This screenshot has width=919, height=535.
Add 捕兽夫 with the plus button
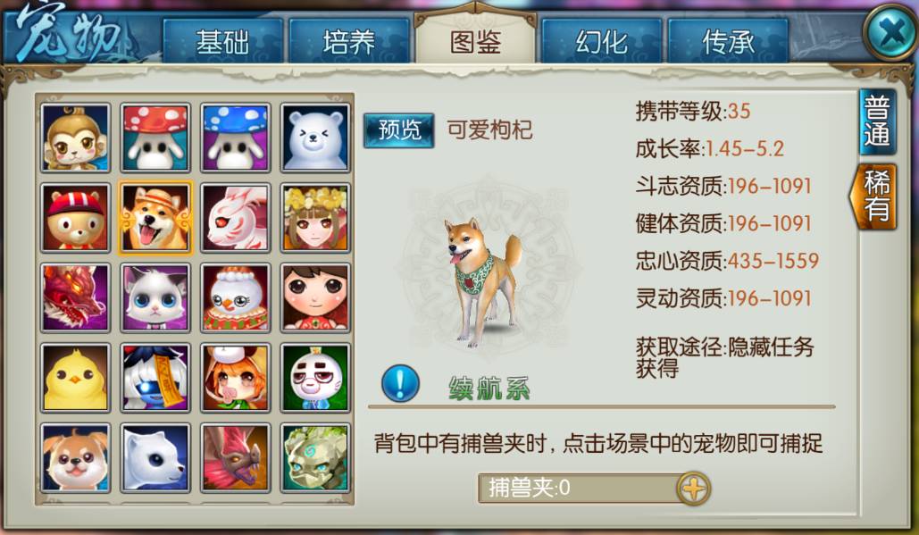point(693,489)
